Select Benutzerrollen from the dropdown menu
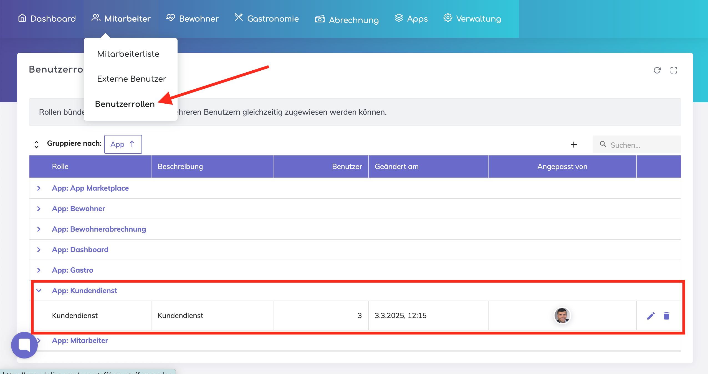This screenshot has height=374, width=708. coord(125,104)
